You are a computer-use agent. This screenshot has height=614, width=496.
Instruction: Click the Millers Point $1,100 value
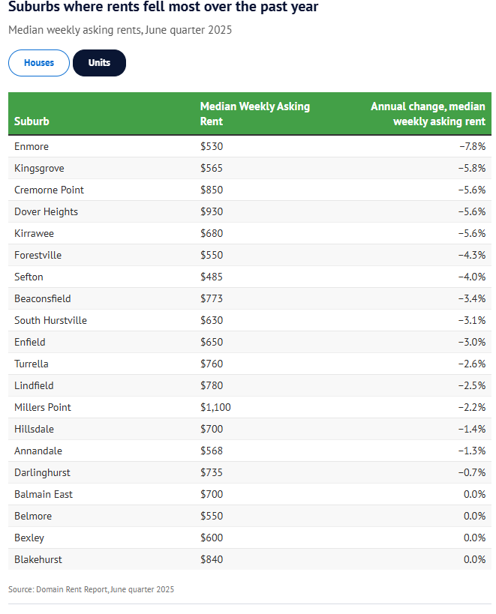click(x=215, y=407)
